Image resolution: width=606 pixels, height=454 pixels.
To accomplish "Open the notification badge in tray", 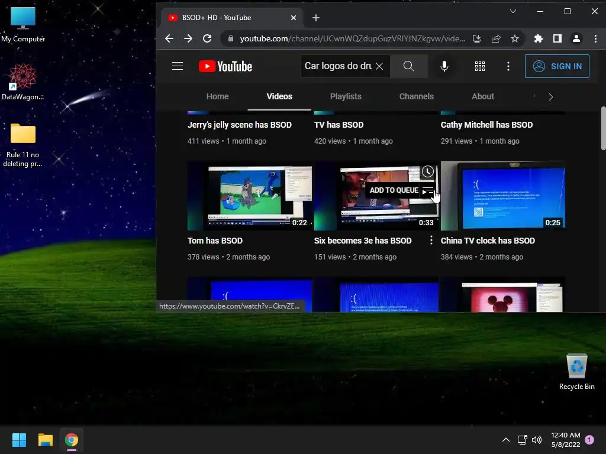I will click(x=589, y=440).
